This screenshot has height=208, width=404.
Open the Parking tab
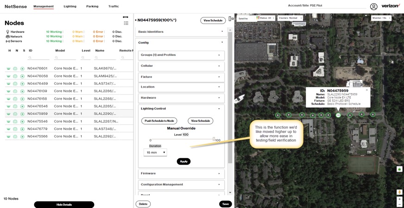[92, 6]
